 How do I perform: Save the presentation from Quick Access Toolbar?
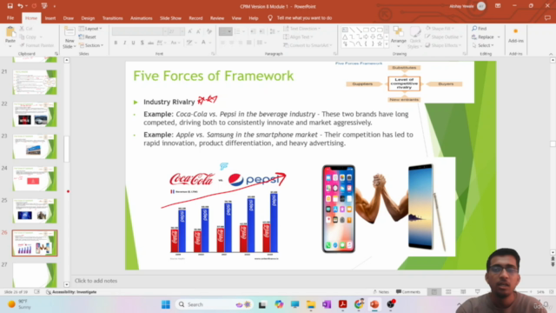click(10, 6)
